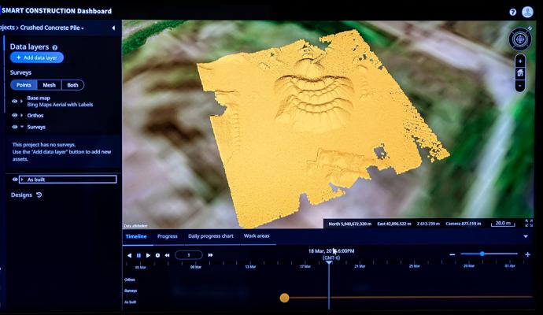Zoom out on the map view

click(520, 86)
